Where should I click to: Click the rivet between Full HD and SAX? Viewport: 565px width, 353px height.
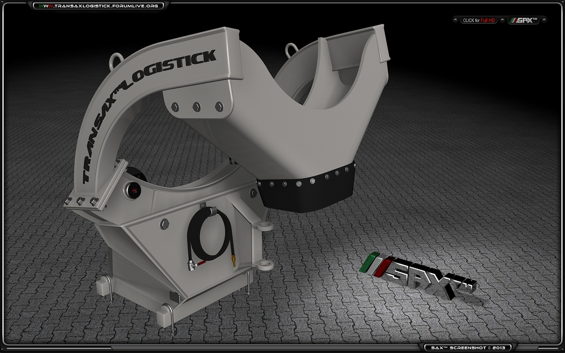[x=502, y=20]
